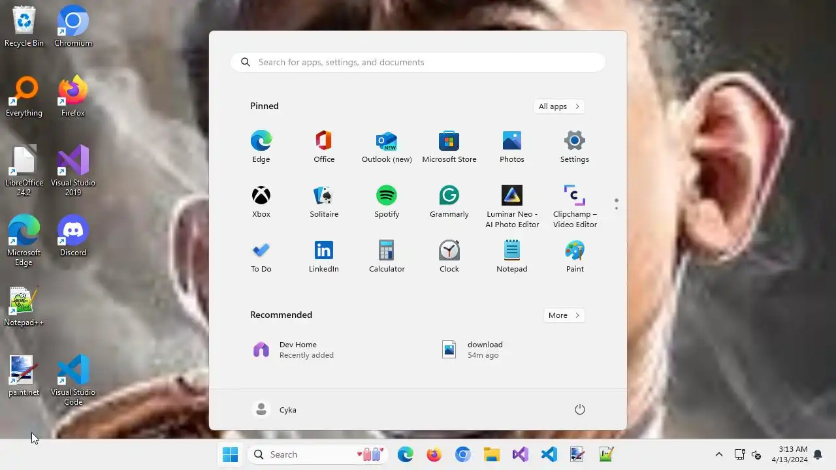Click the Windows Start button

[x=230, y=454]
